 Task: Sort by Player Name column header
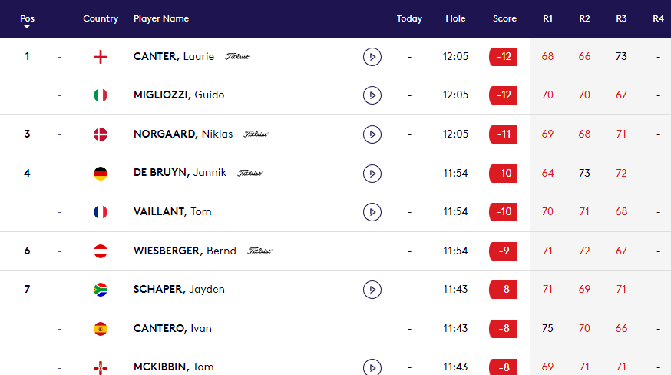tap(161, 18)
